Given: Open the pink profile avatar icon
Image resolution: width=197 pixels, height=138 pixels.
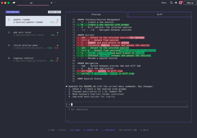Looking at the screenshot, I should point(180,3).
